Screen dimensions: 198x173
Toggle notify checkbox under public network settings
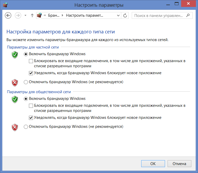point(31,118)
